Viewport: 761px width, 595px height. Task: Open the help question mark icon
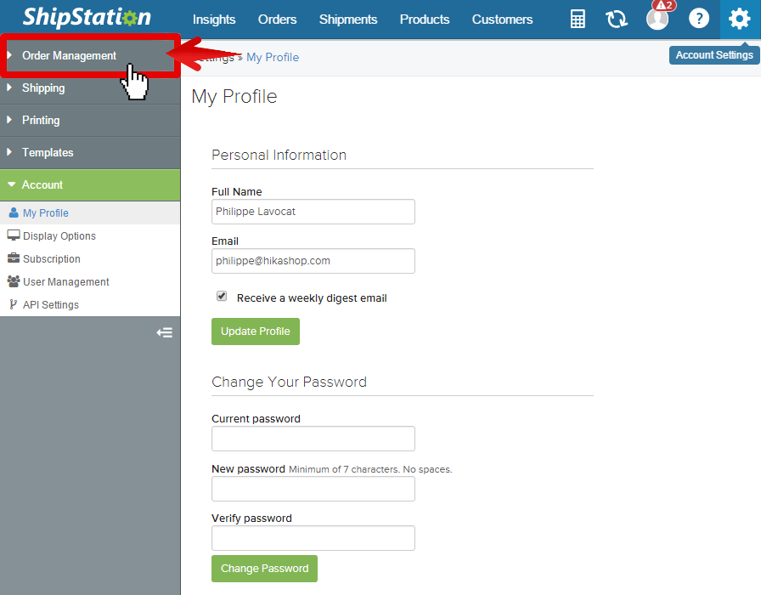[699, 19]
